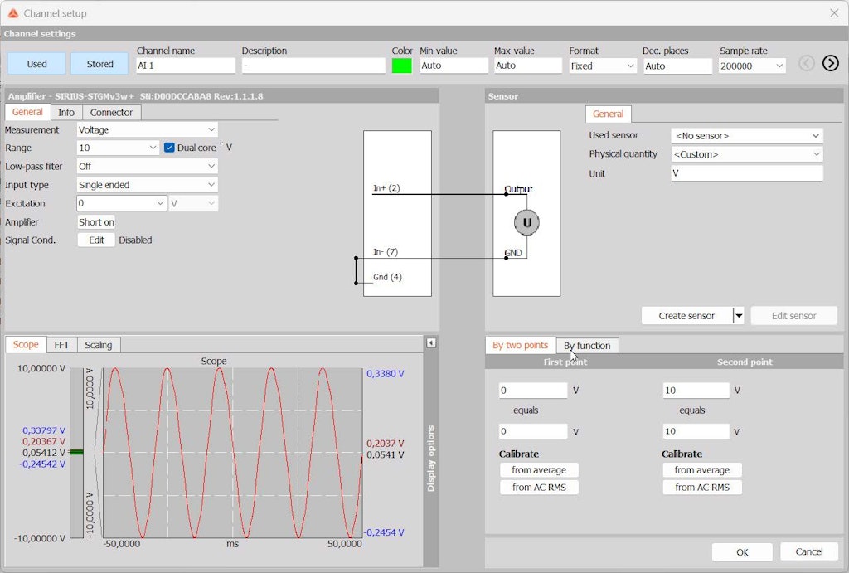
Task: Open the Input type dropdown
Action: [148, 185]
